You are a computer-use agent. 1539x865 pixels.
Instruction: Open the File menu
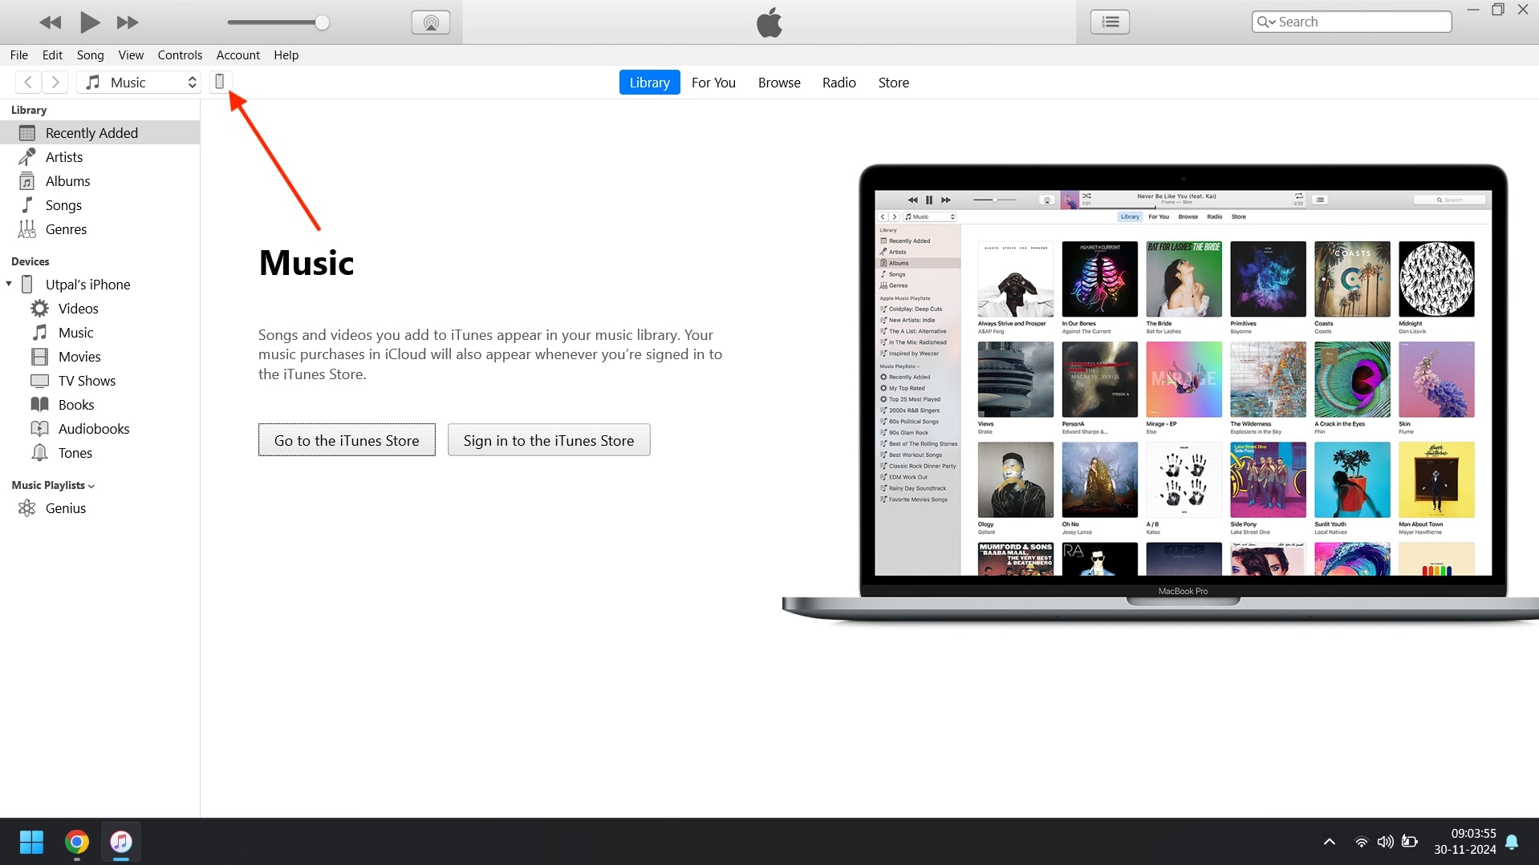tap(19, 55)
